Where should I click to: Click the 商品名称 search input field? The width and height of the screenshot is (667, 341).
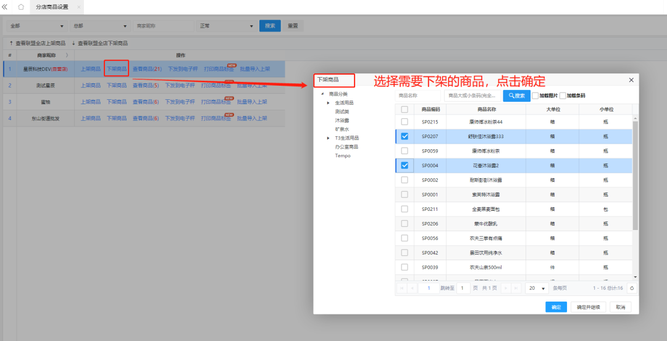[x=417, y=96]
